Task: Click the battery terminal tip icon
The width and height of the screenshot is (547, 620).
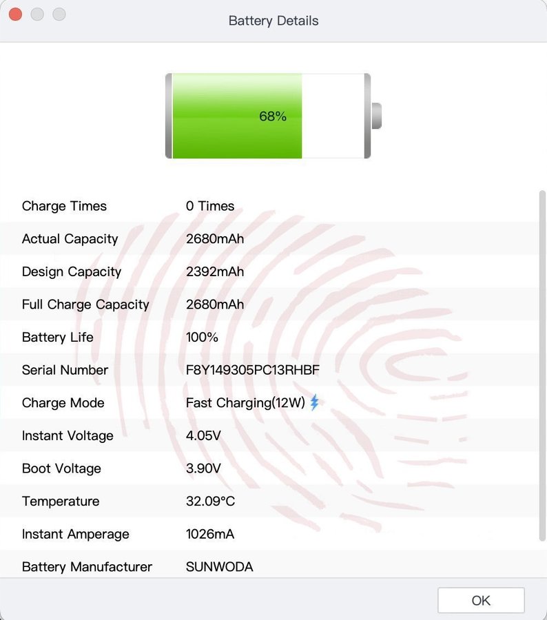Action: point(376,116)
